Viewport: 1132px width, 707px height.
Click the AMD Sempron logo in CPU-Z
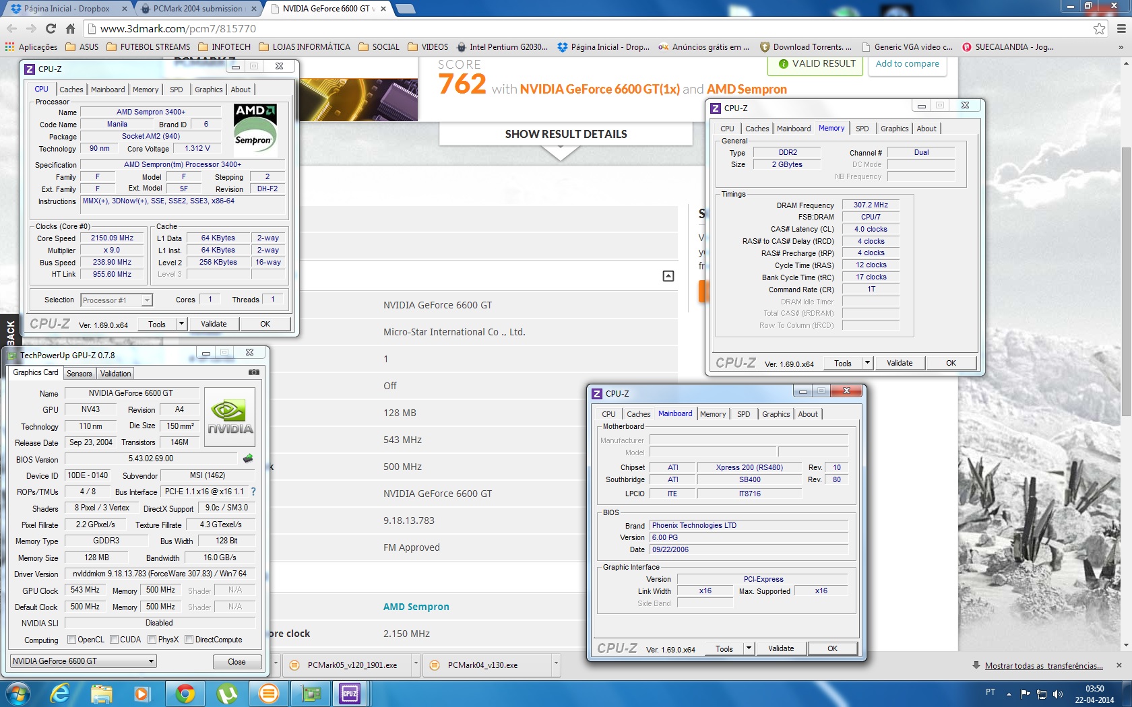[255, 129]
